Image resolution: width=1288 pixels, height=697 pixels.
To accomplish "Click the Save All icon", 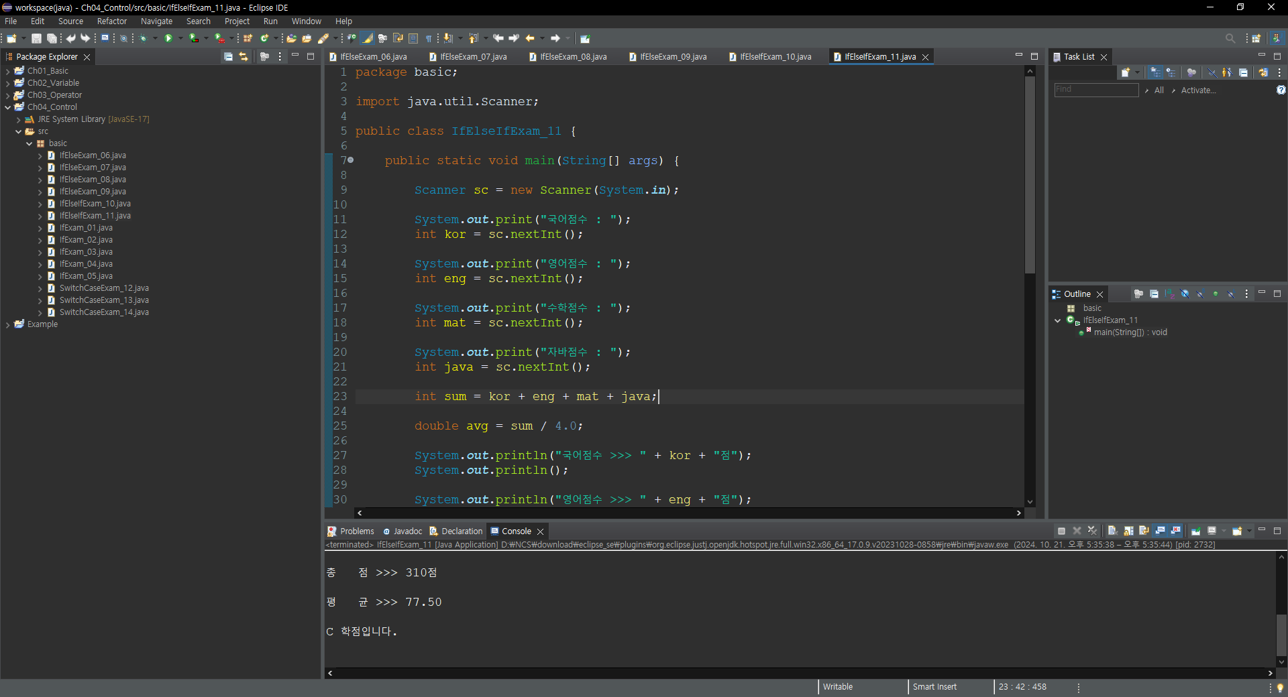I will [52, 38].
